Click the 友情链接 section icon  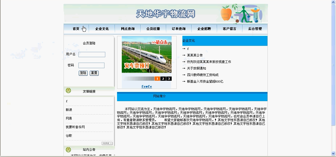(69, 90)
